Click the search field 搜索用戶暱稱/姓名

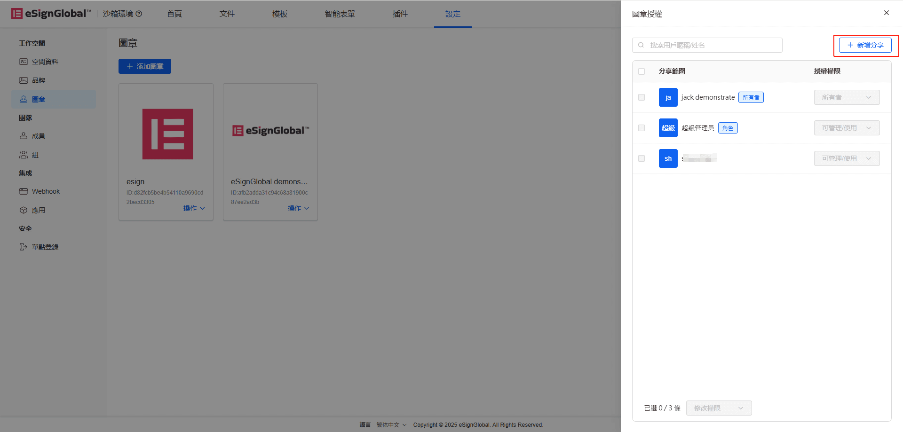pyautogui.click(x=707, y=45)
